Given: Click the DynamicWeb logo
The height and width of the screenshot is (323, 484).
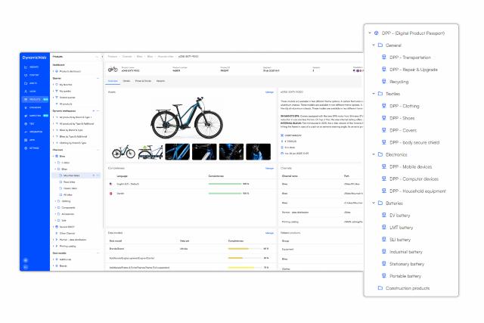Looking at the screenshot, I should (35, 58).
